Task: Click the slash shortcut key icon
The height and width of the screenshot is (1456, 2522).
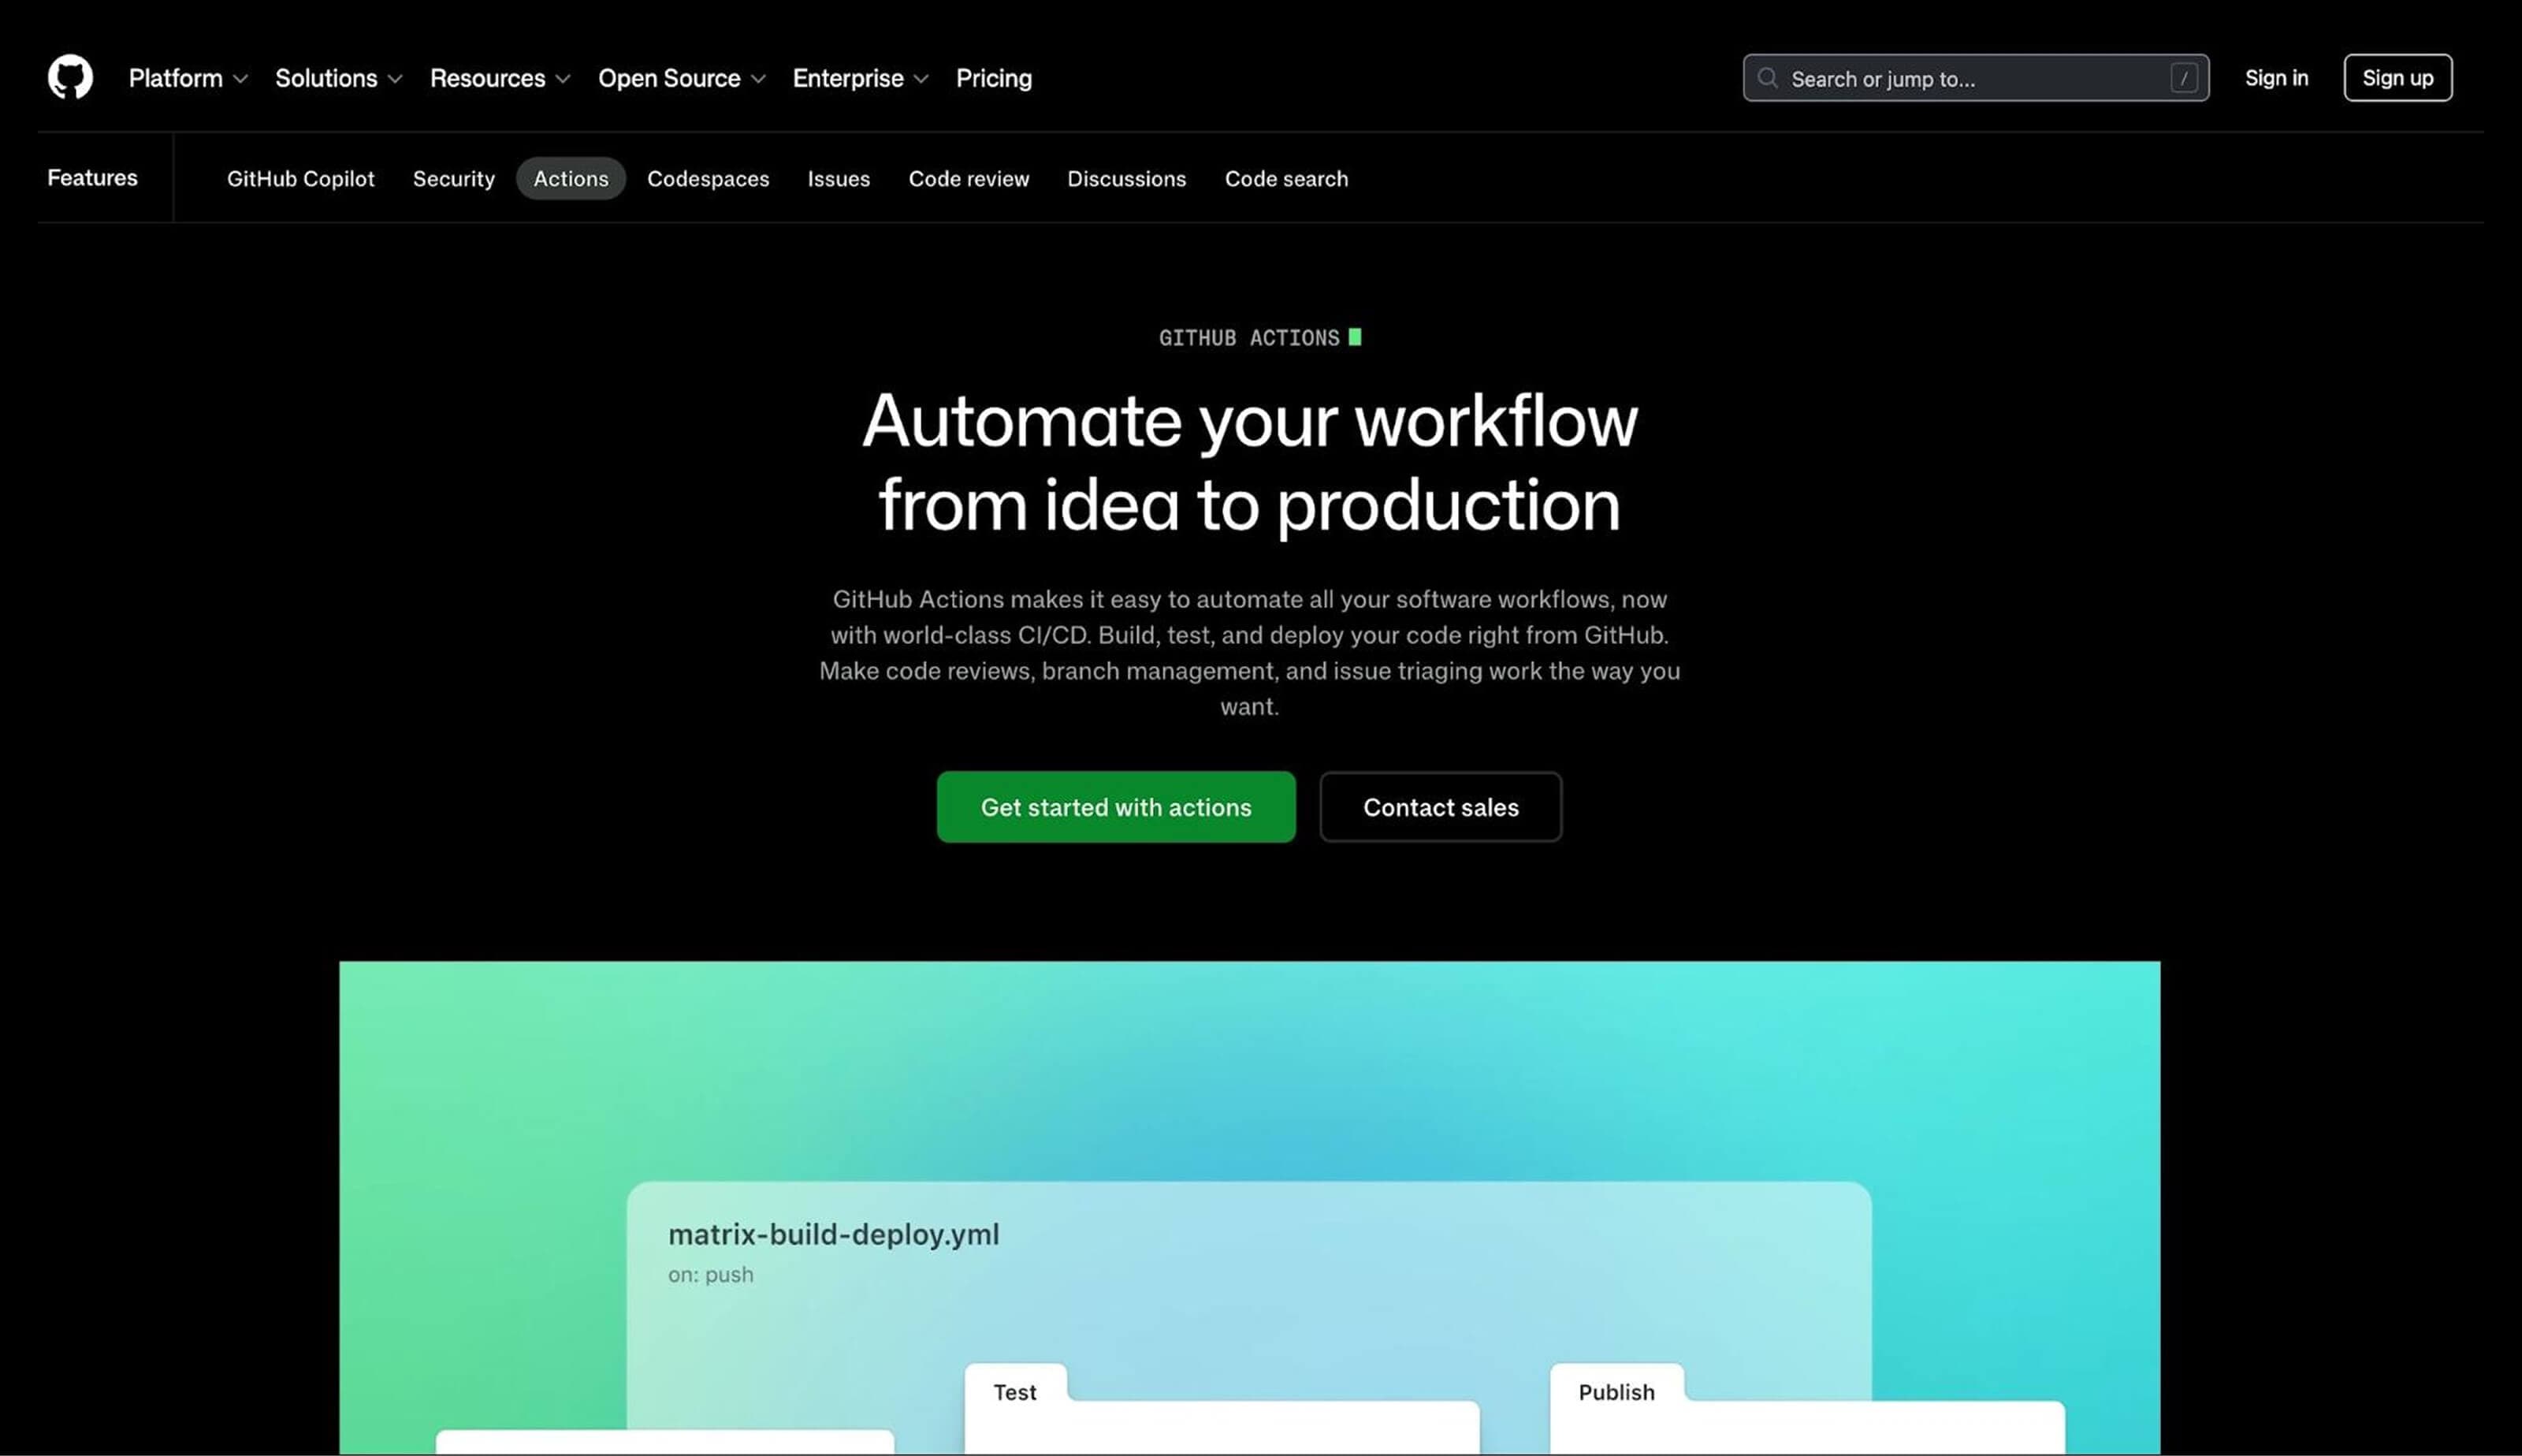Action: click(x=2184, y=78)
